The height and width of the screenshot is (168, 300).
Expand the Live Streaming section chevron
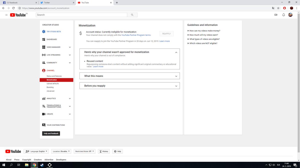point(70,55)
